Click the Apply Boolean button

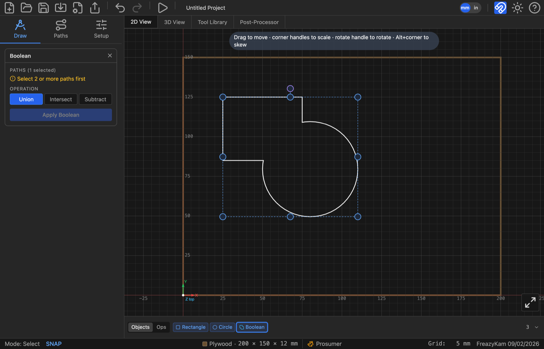61,115
